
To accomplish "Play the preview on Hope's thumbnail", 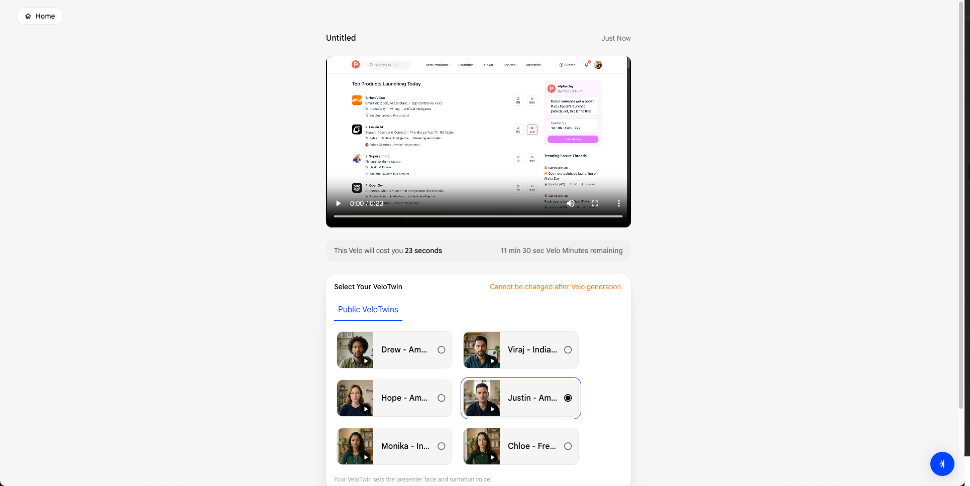I will point(366,409).
